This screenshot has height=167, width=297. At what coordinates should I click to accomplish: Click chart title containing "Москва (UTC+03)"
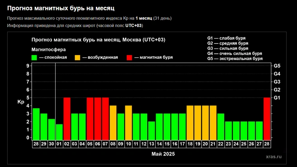click(x=98, y=40)
